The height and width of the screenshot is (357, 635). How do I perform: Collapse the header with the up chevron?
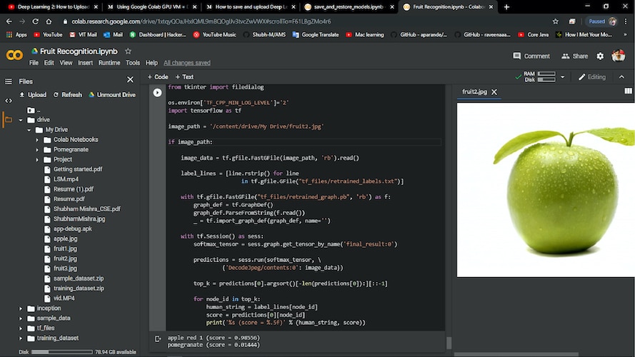pos(623,77)
